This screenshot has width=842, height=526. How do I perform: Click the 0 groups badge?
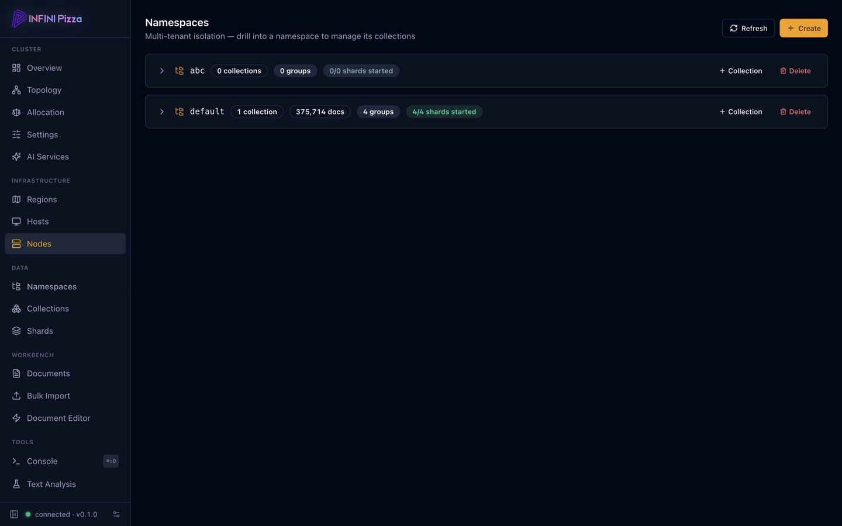pos(295,71)
